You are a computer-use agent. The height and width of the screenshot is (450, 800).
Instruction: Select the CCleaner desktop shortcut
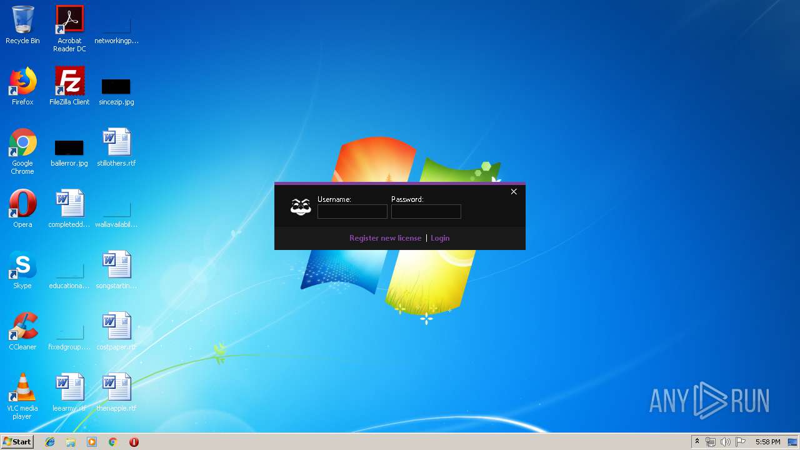pos(22,332)
